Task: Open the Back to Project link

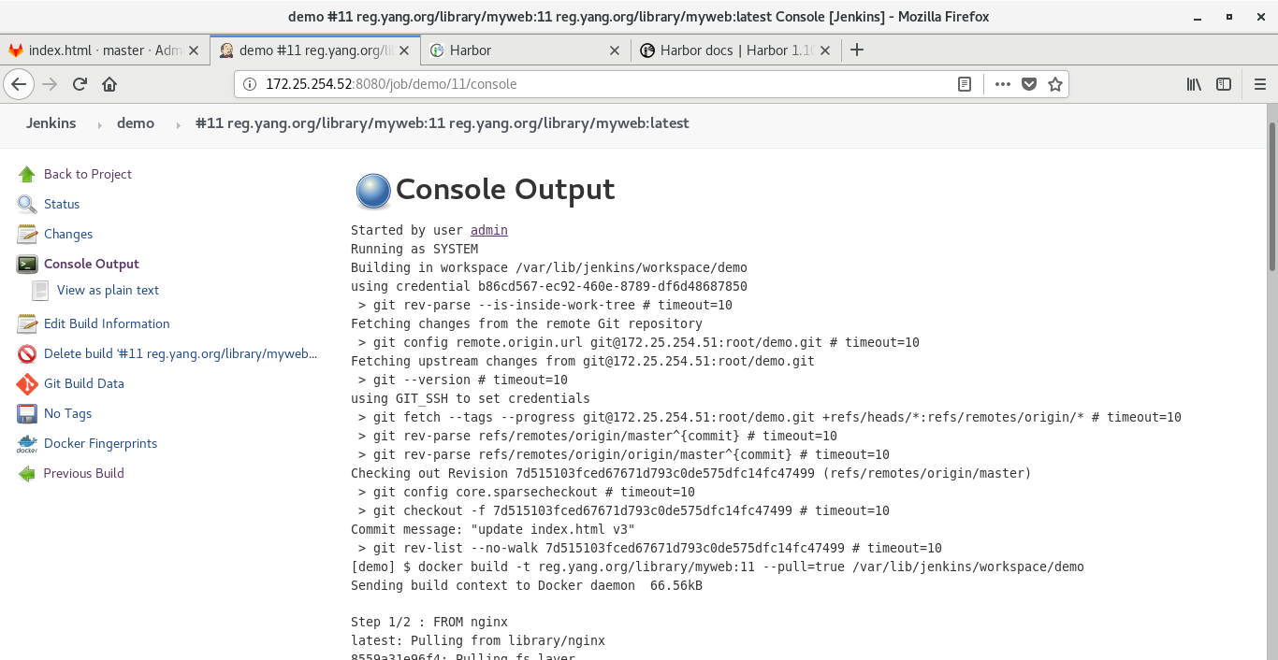Action: coord(88,174)
